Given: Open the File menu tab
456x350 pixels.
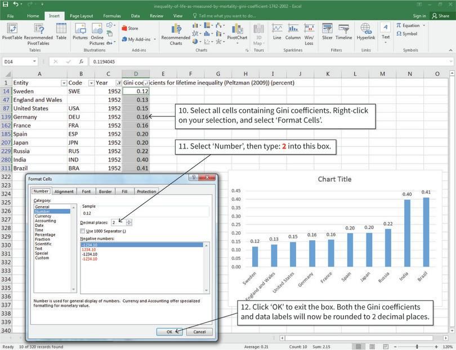Looking at the screenshot, I should [11, 16].
